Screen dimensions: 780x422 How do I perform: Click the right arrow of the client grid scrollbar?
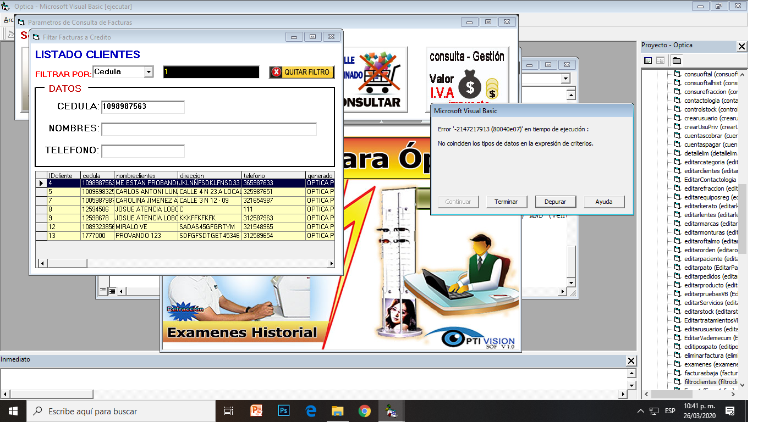tap(331, 264)
